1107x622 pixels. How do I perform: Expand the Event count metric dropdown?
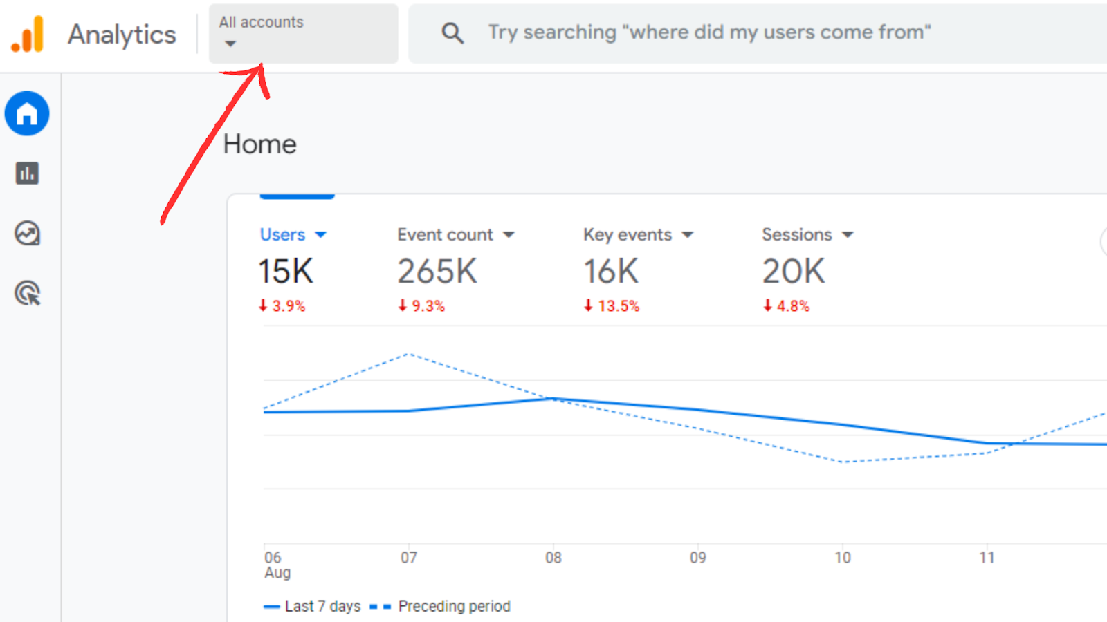click(509, 235)
